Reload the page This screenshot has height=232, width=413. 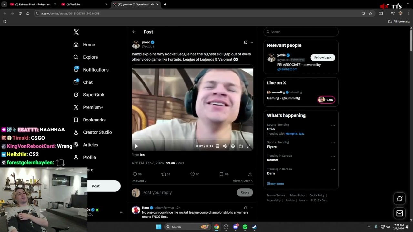(x=20, y=14)
